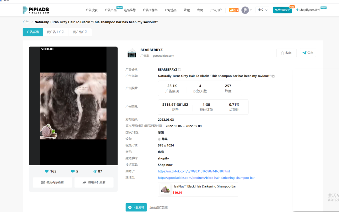
Task: Click the $115.97-301.52 花费 value
Action: 175,105
